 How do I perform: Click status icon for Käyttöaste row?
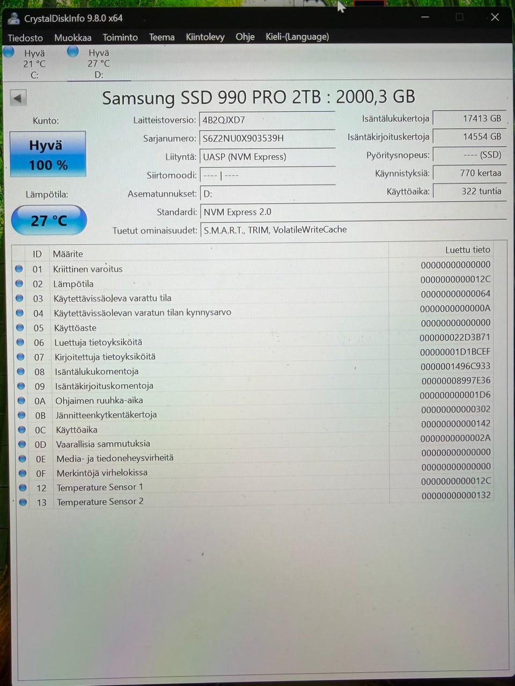tap(20, 327)
